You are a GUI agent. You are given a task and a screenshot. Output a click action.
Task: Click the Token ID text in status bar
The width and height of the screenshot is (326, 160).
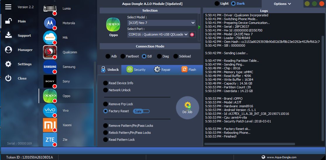click(x=29, y=157)
